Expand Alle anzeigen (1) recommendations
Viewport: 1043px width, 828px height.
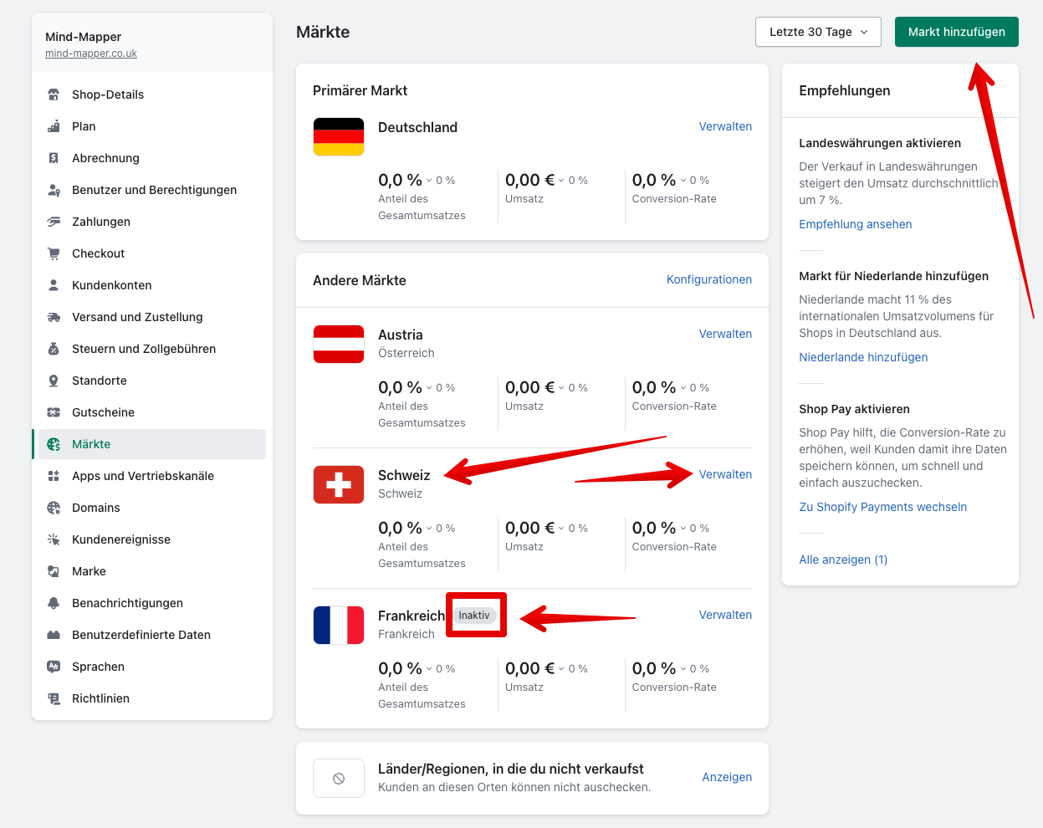click(842, 560)
